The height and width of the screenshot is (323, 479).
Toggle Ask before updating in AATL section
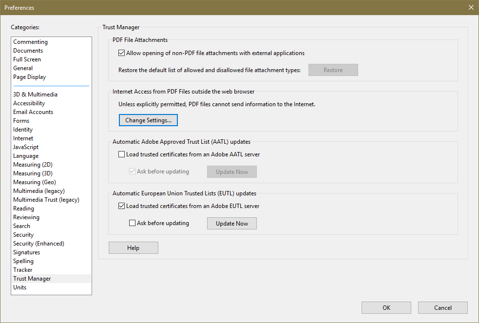pos(132,171)
